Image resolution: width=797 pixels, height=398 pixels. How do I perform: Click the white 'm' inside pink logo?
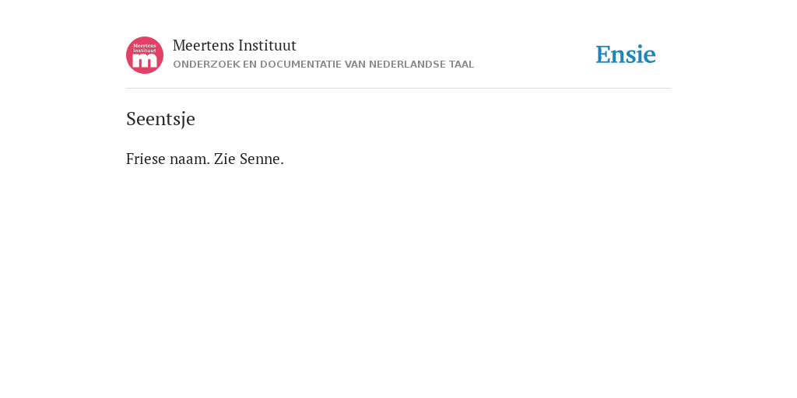[x=145, y=61]
